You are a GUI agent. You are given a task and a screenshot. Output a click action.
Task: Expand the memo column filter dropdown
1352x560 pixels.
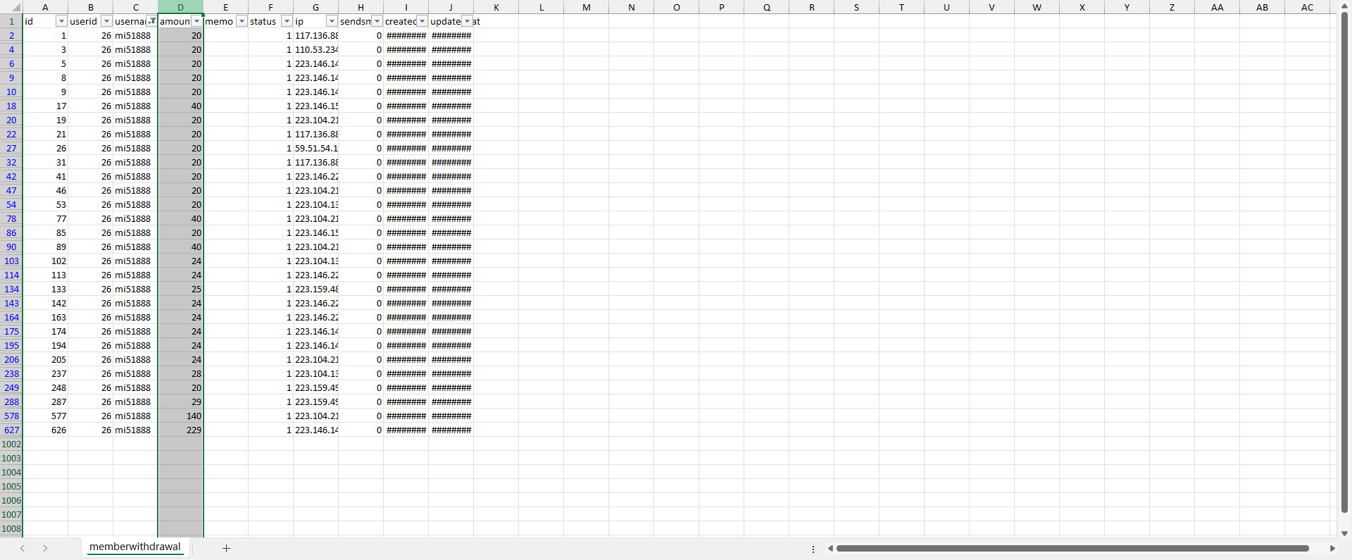242,21
